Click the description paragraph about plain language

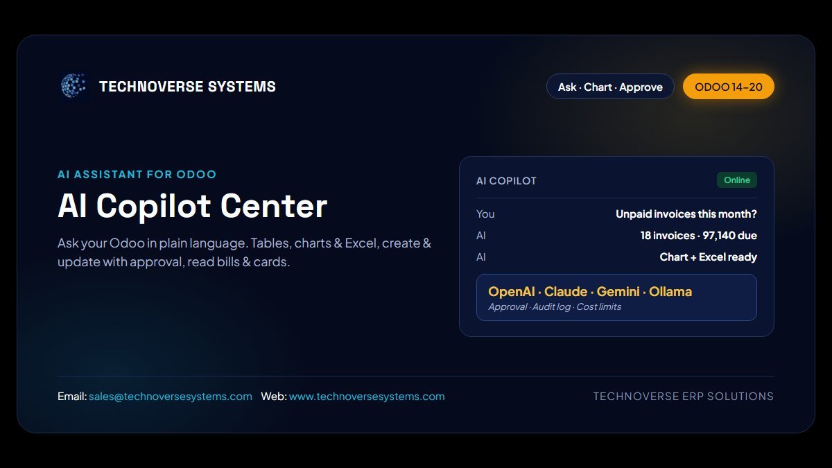click(244, 253)
